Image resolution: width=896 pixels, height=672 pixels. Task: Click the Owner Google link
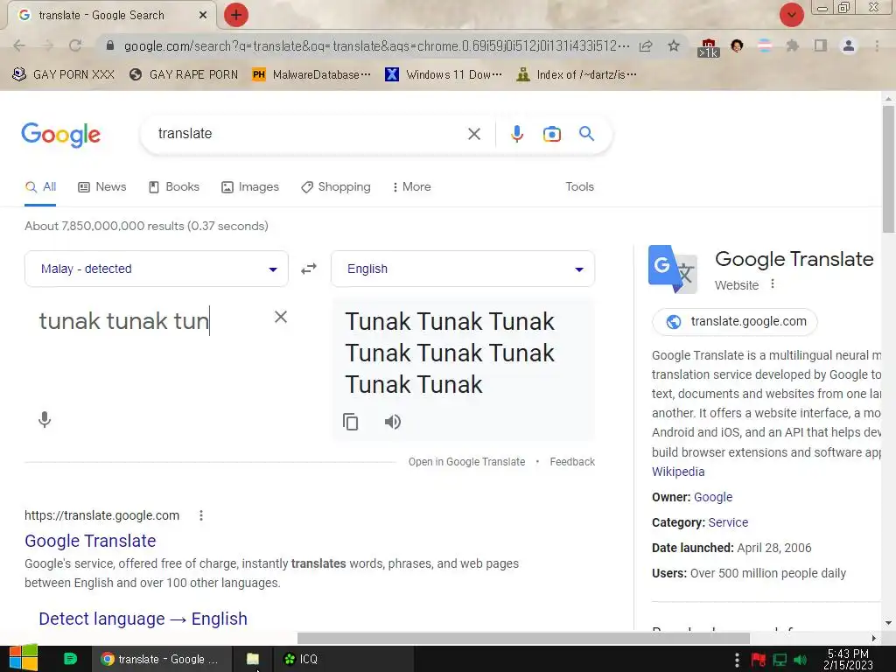coord(713,497)
